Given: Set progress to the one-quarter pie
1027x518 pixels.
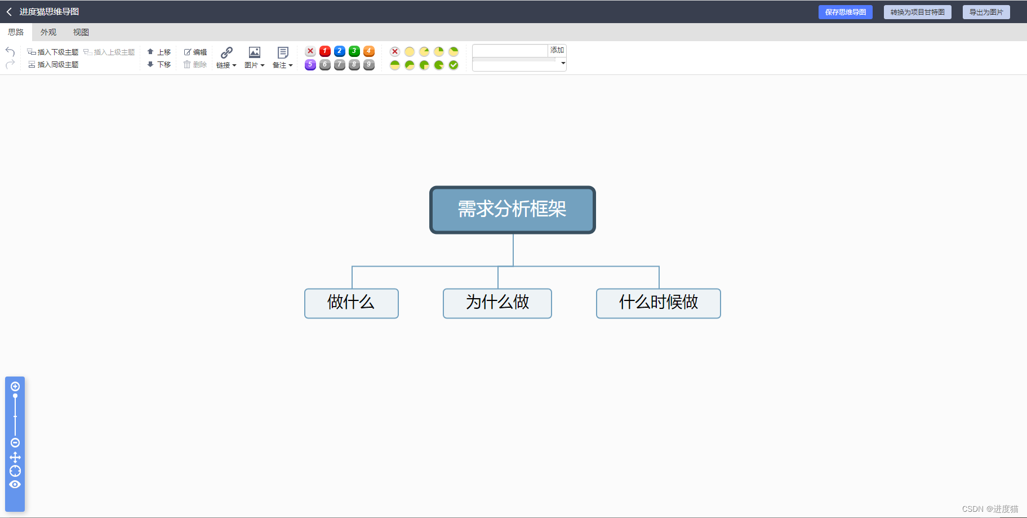Looking at the screenshot, I should tap(439, 51).
